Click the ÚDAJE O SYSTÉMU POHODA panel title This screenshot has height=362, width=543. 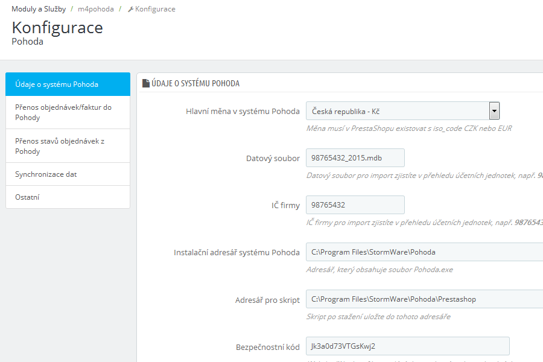[x=195, y=83]
